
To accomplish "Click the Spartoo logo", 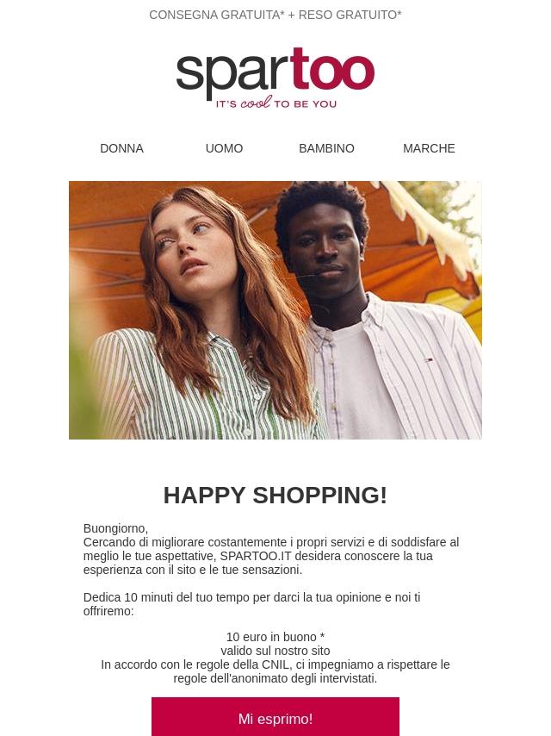I will click(275, 78).
